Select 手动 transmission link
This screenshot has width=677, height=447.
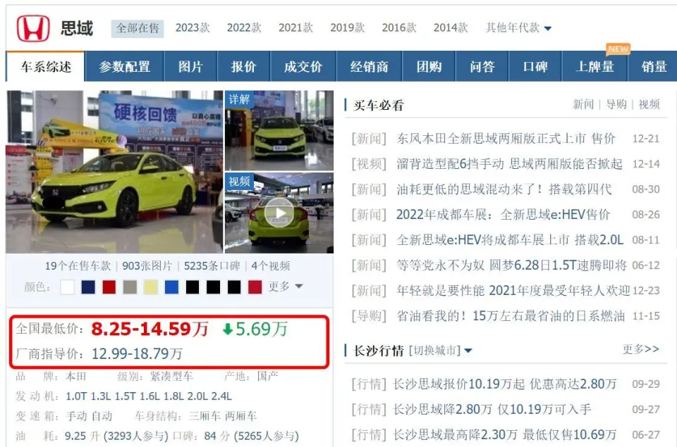point(76,416)
